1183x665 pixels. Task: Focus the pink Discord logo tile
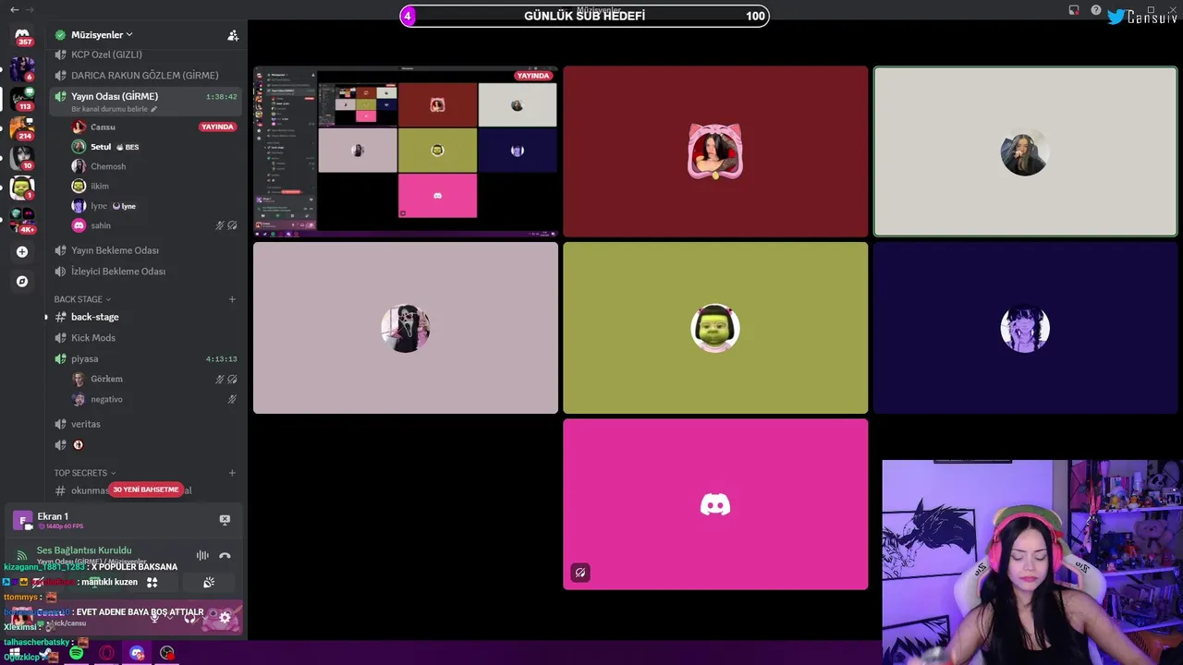[715, 504]
